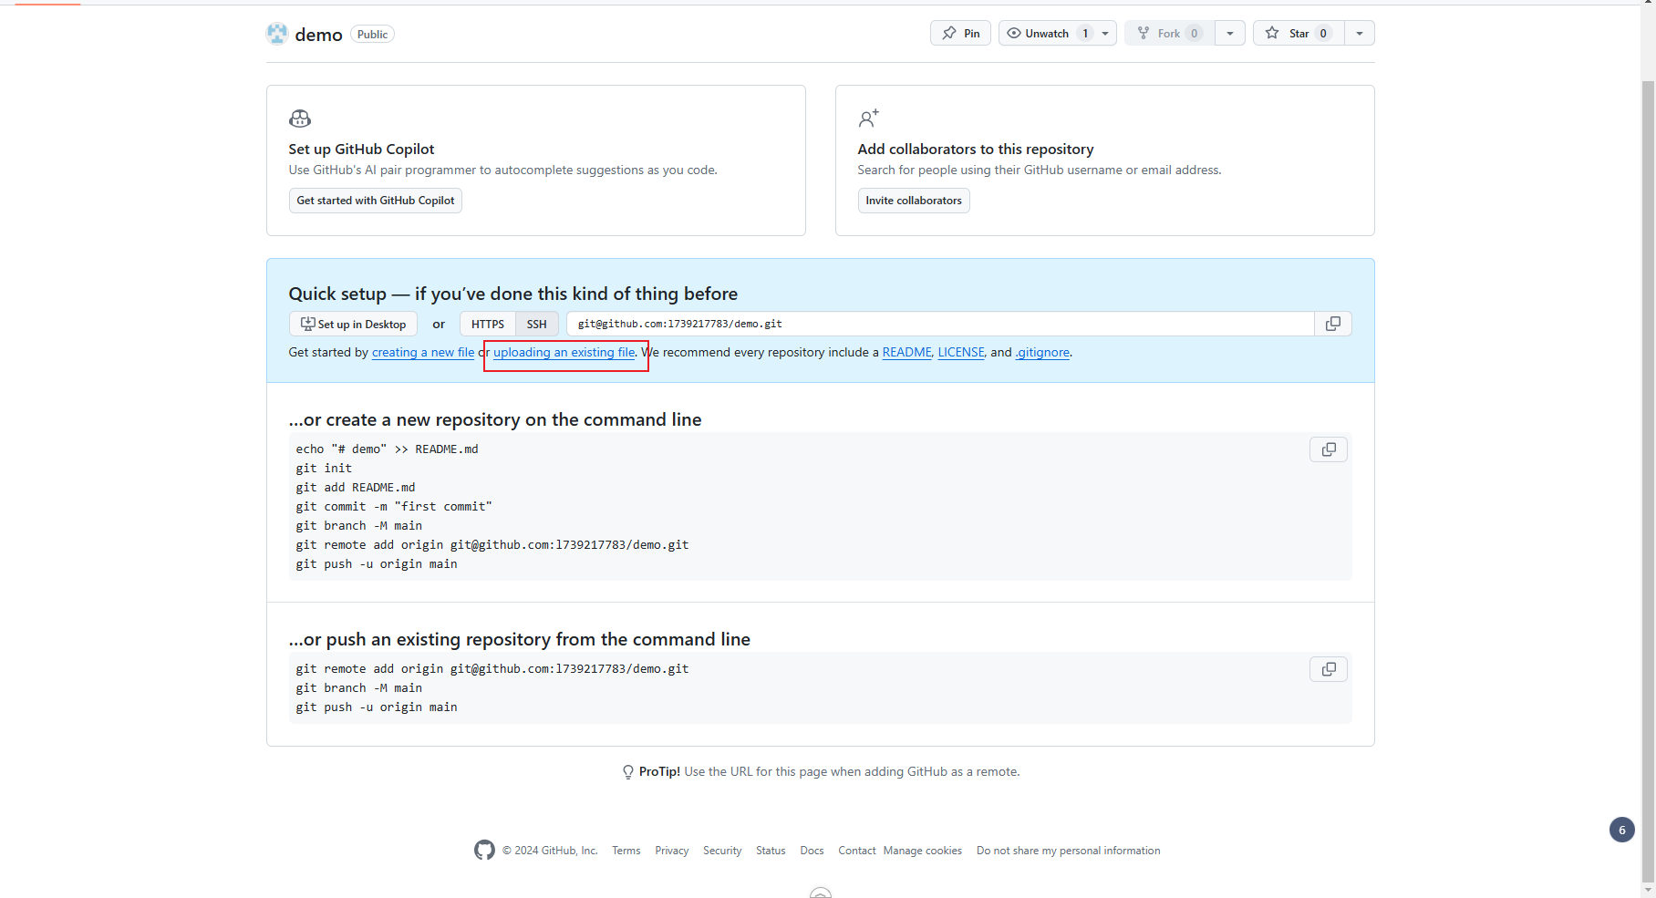This screenshot has width=1656, height=898.
Task: Switch clone URL to SSH
Action: (x=537, y=325)
